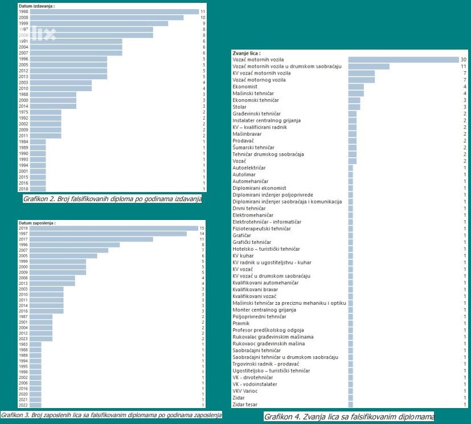Click the Grafikon 4 caption text
Viewport: 471px width, 424px height.
click(x=349, y=417)
